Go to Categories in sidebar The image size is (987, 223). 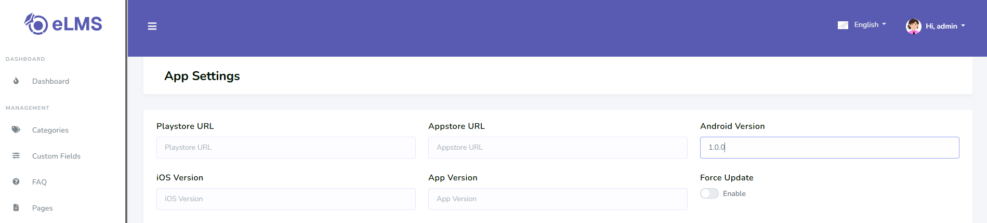point(50,130)
